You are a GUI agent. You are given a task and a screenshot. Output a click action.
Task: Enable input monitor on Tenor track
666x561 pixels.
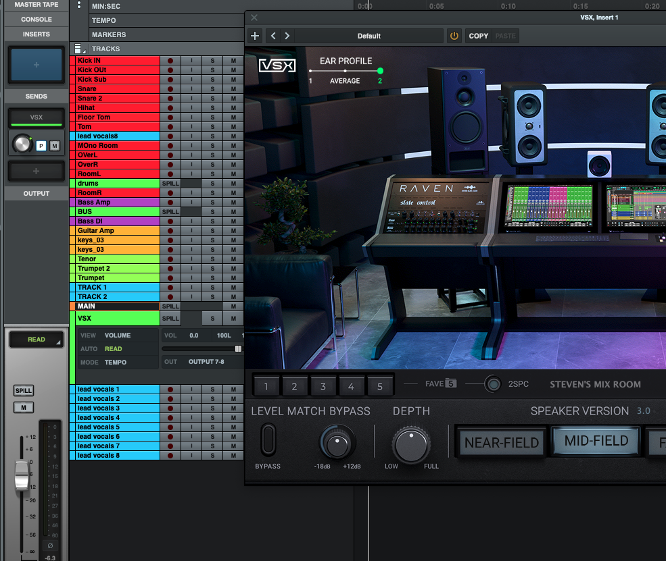191,259
